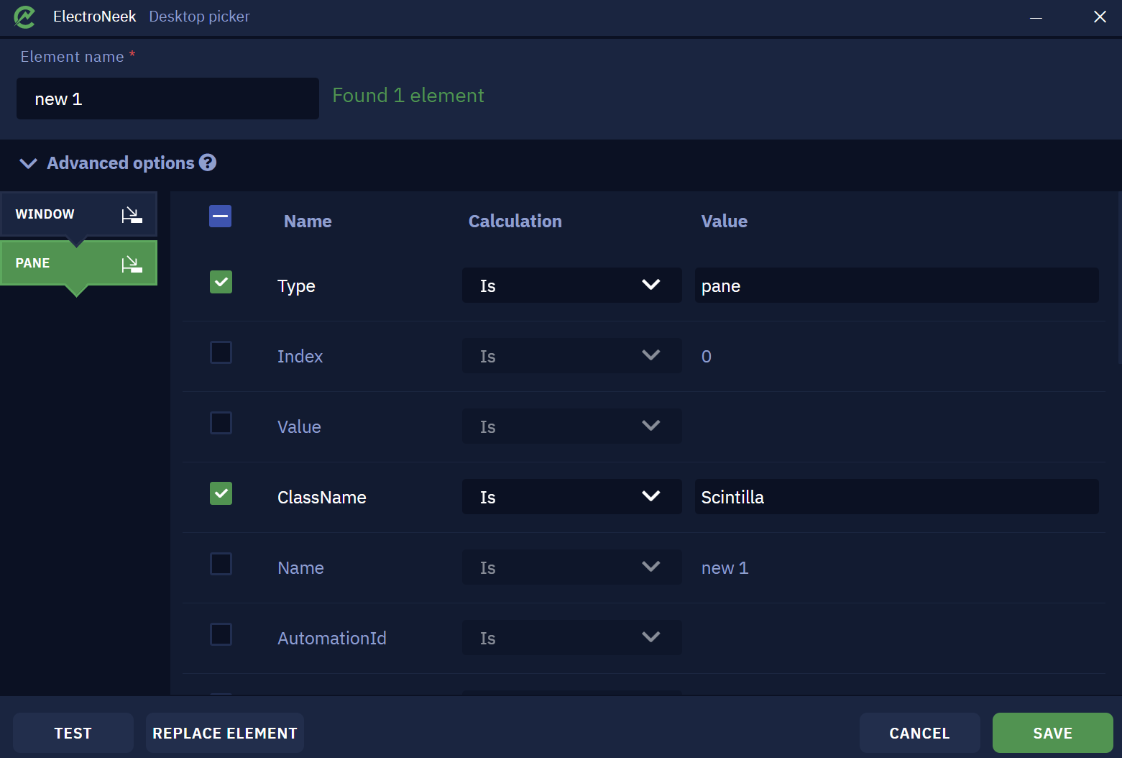Enable the AutomationId attribute checkbox
Screen dimensions: 1122x758
(x=221, y=634)
